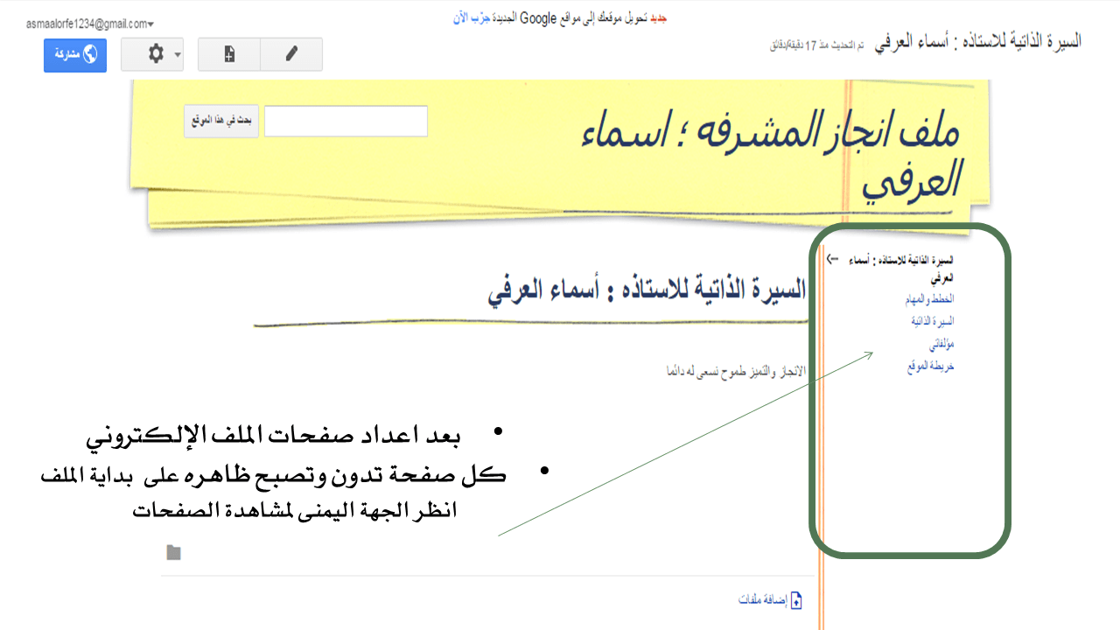1120x630 pixels.
Task: Click the gear settings icon
Action: coord(156,54)
